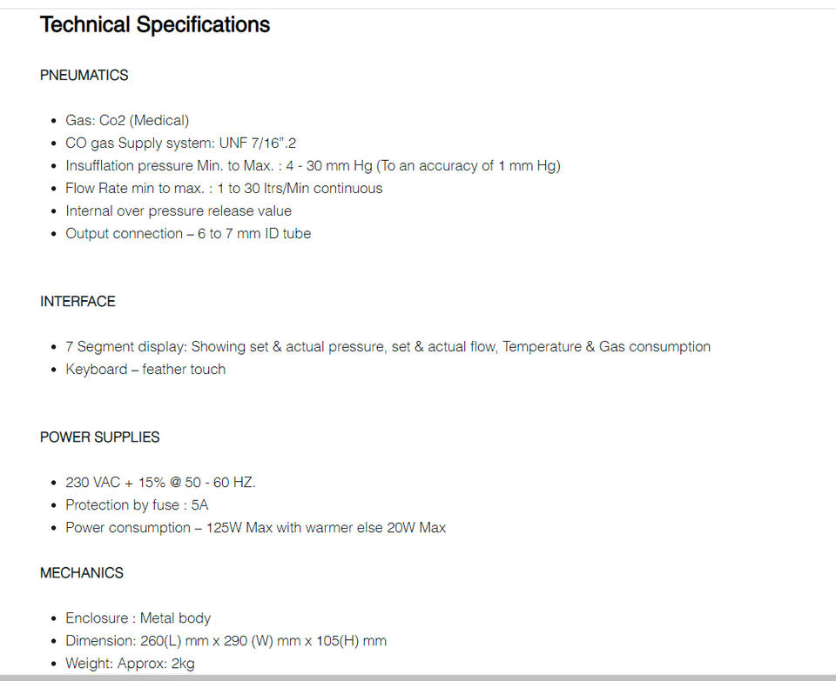Click the MECHANICS section title
The height and width of the screenshot is (681, 836).
tap(82, 573)
